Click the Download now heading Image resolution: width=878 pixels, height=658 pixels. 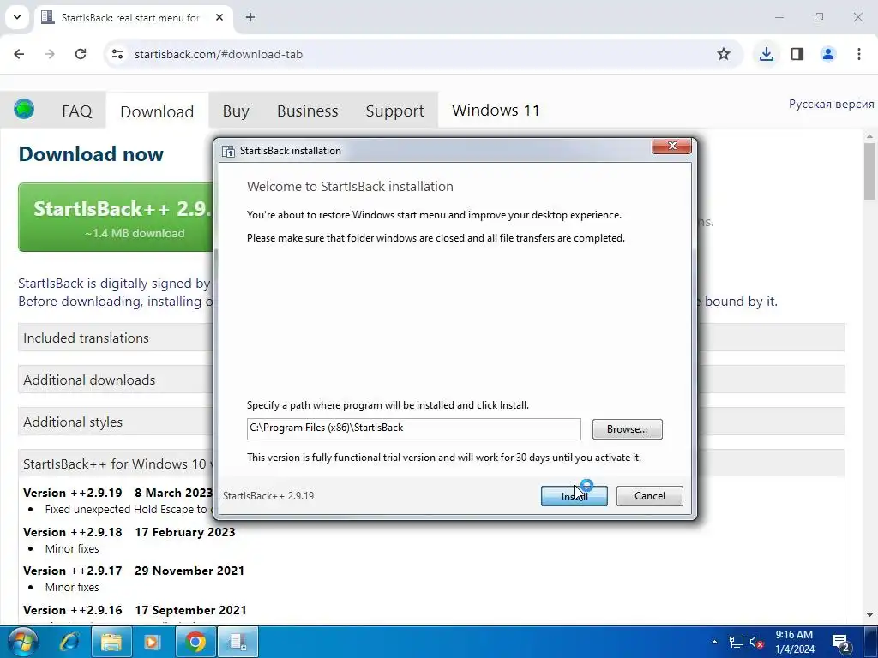[91, 154]
